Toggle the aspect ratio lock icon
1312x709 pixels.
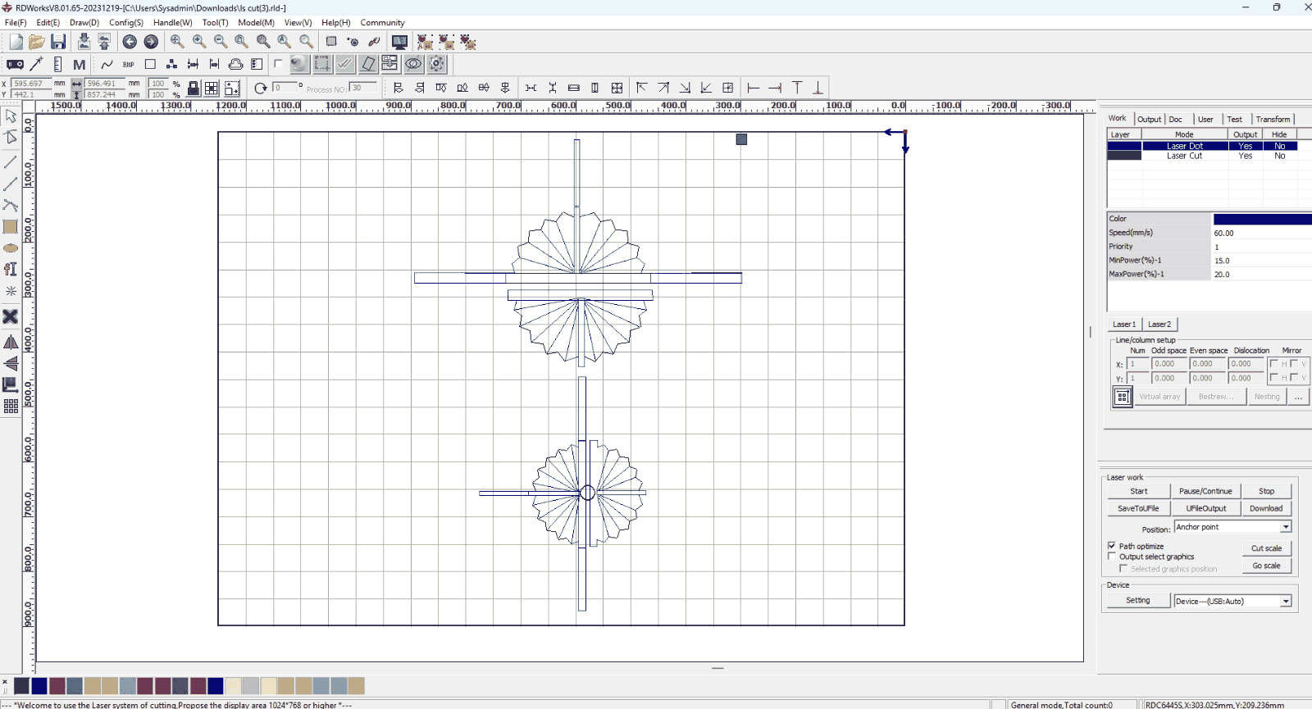193,89
